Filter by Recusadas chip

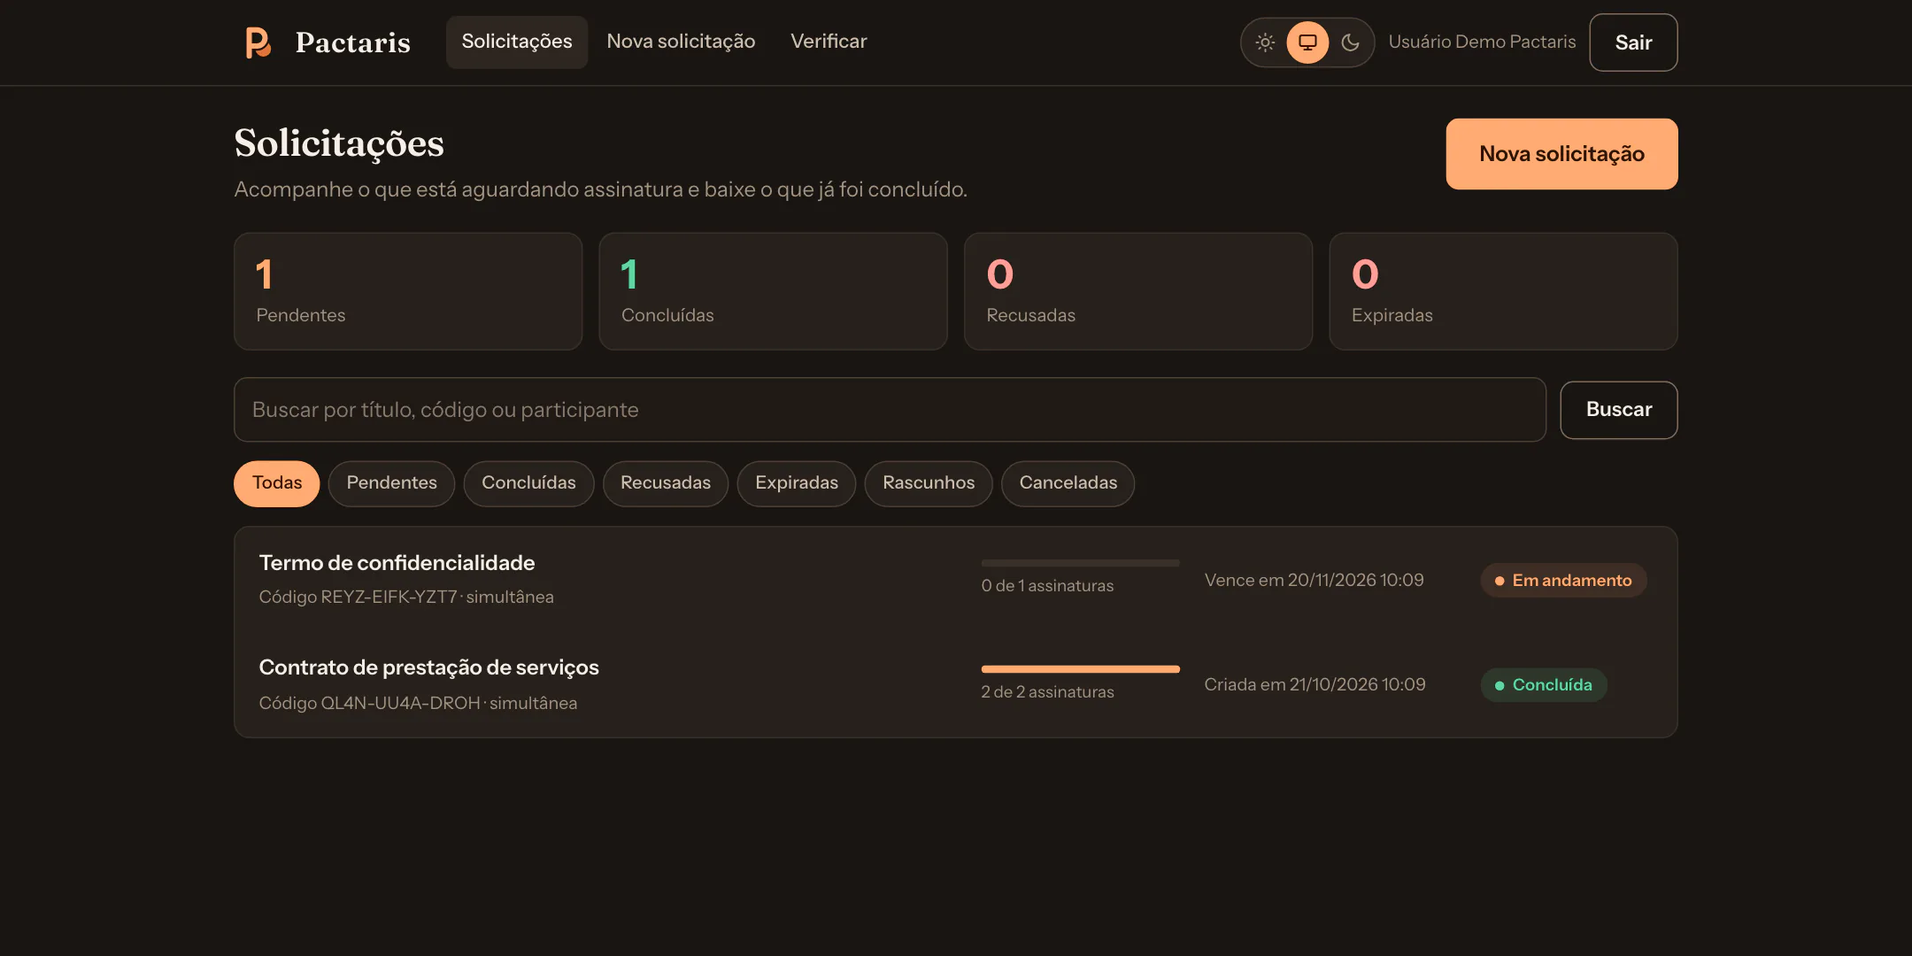[x=666, y=483]
